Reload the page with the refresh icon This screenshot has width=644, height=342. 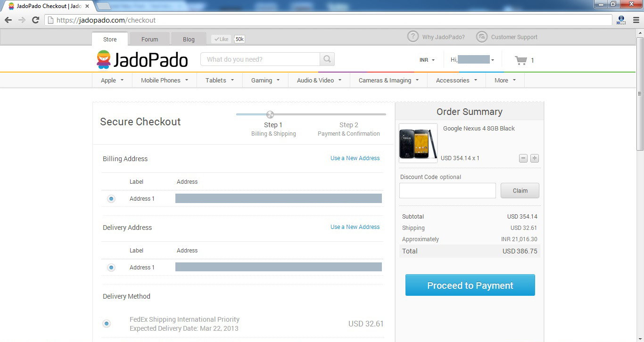(35, 20)
